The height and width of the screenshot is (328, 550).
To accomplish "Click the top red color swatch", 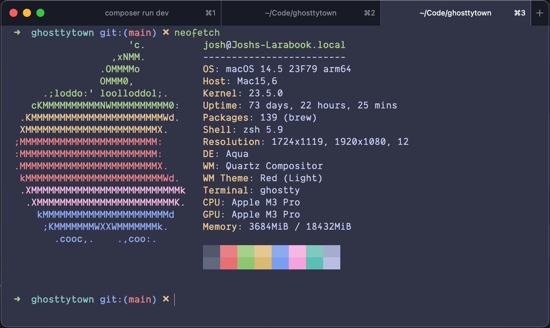I will click(x=229, y=251).
